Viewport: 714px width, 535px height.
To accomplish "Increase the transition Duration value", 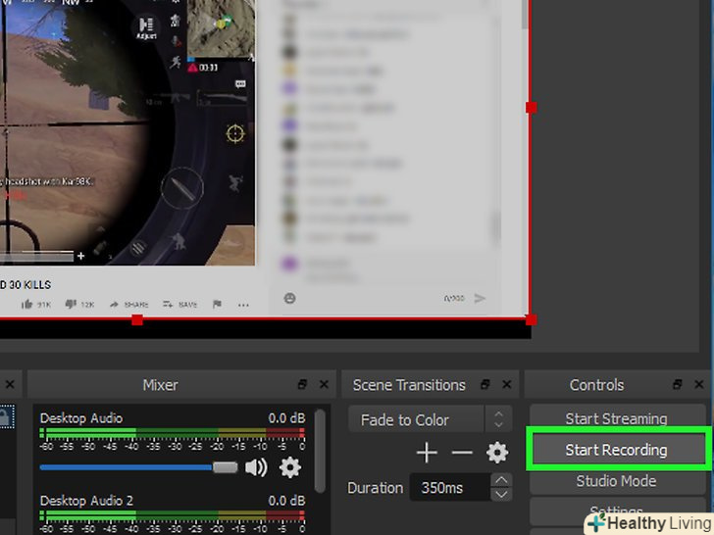I will tap(501, 480).
